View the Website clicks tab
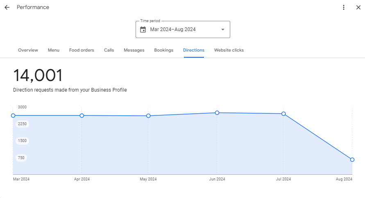The width and height of the screenshot is (365, 198). coord(229,50)
